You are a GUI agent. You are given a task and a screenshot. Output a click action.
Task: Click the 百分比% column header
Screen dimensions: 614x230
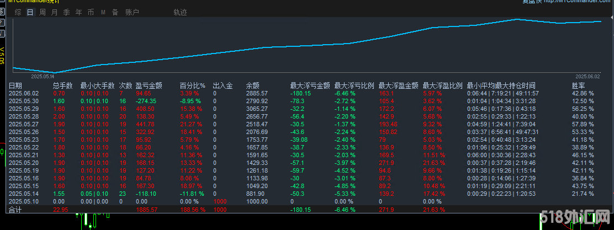(193, 85)
